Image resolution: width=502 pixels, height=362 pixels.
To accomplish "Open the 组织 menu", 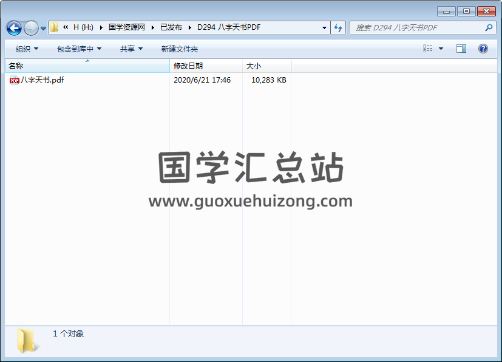I will 27,49.
